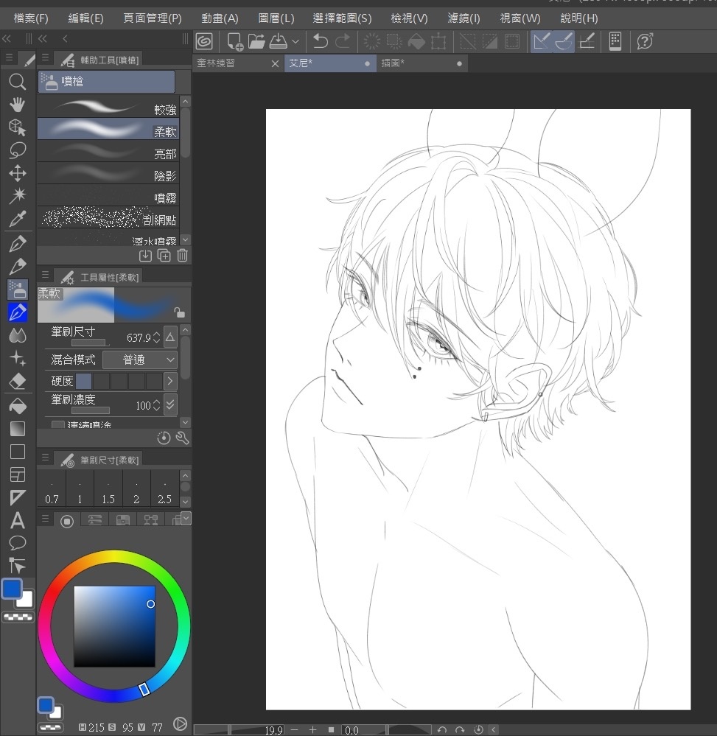The width and height of the screenshot is (717, 736).
Task: Open sub tool detail wrench icon
Action: tap(182, 438)
